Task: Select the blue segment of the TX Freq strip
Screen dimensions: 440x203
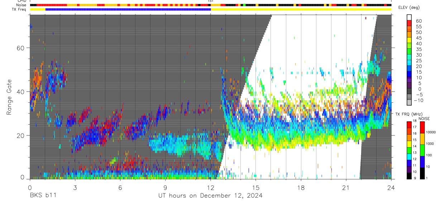Action: 128,10
